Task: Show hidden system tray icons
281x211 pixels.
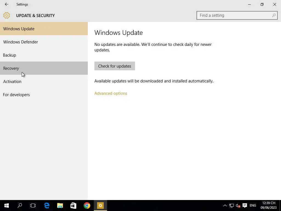Action: click(225, 206)
